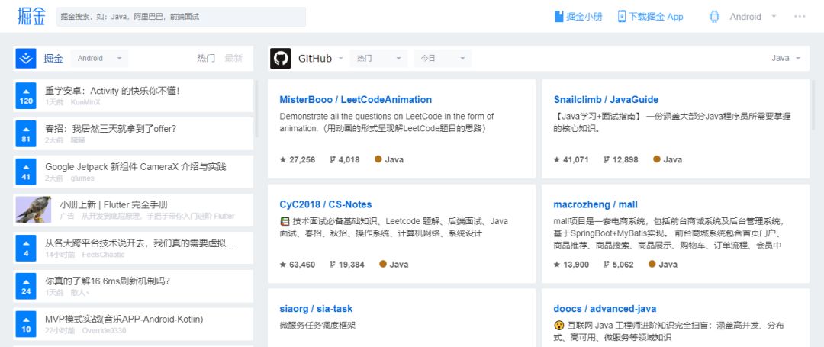Viewport: 824px width, 347px height.
Task: Open 小册上新 Flutter 完全手册 ad title
Action: coord(114,204)
